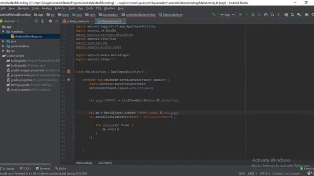
Task: Expand the generatedJava folder
Action: pos(3,46)
